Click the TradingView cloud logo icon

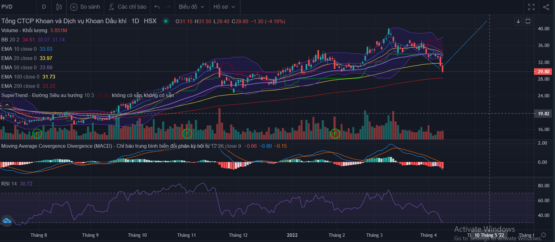pos(6,221)
